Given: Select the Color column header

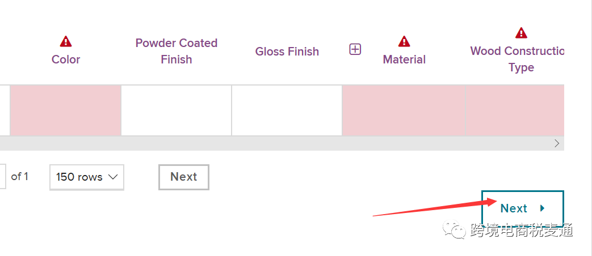Looking at the screenshot, I should [66, 59].
